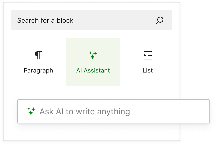Click the AI Assistant label
Viewport: 218px width, 145px height.
93,70
